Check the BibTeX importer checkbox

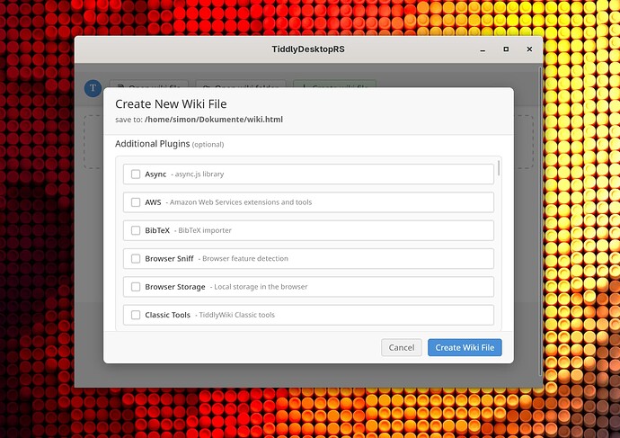pyautogui.click(x=136, y=230)
